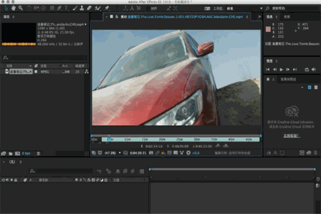Click the footage thumbnail in Project panel
Viewport: 321px width, 214px height.
[x=19, y=34]
